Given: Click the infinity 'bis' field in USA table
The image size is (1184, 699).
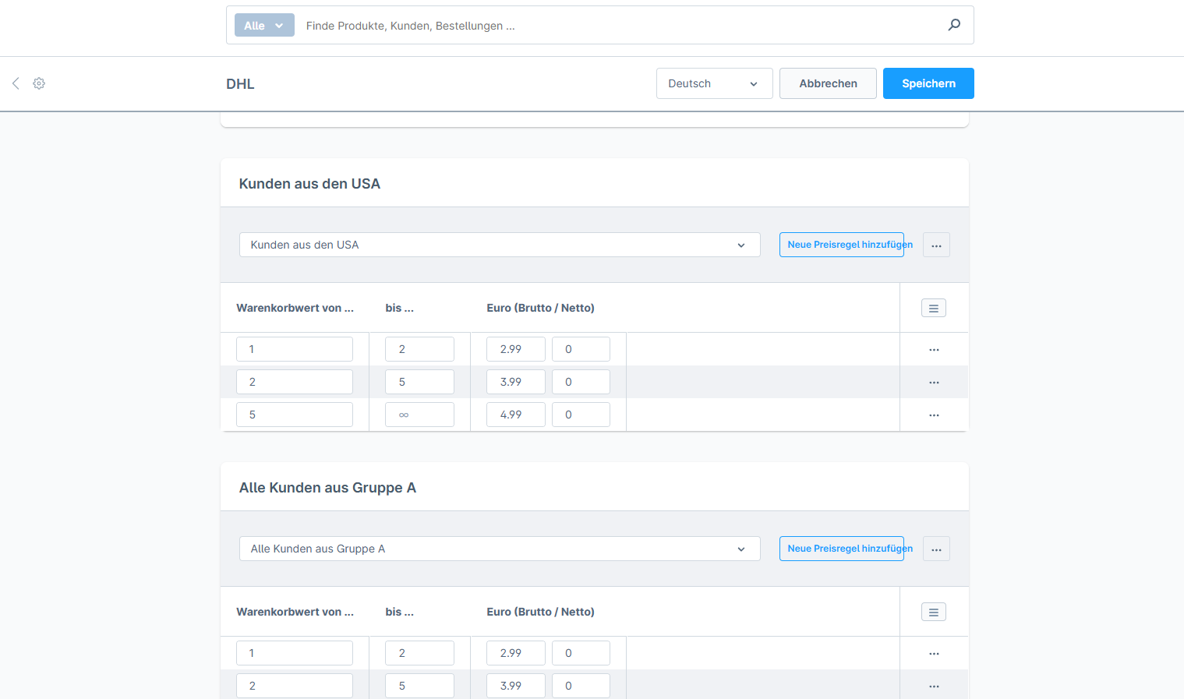Looking at the screenshot, I should pos(419,415).
